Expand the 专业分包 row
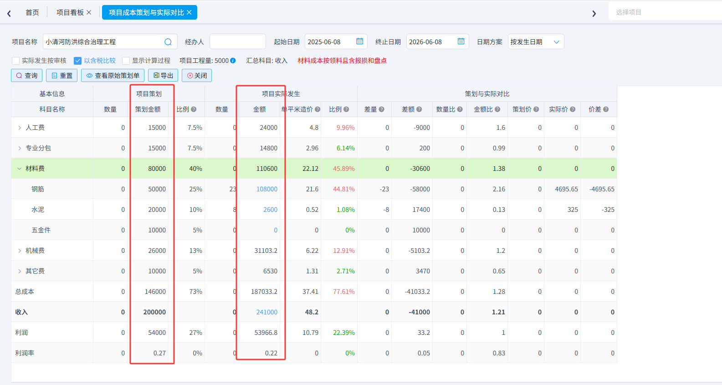Viewport: 722px width, 385px height. point(20,148)
